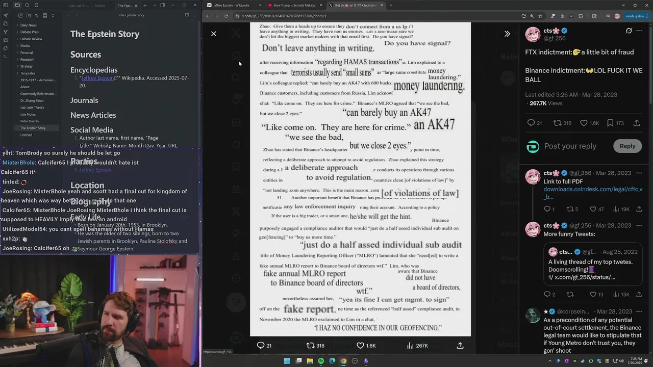Collapse the tweet side panel with double chevron

[507, 34]
